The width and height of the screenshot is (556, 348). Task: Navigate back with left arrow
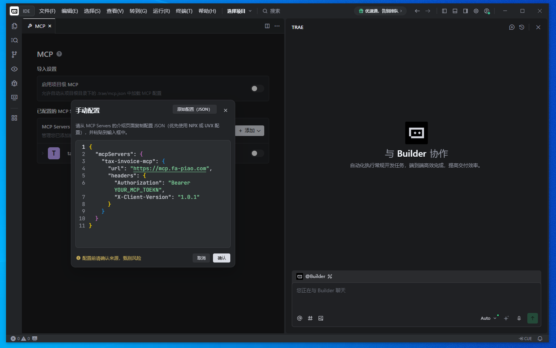[417, 11]
